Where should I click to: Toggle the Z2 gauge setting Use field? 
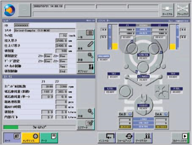pos(63,61)
